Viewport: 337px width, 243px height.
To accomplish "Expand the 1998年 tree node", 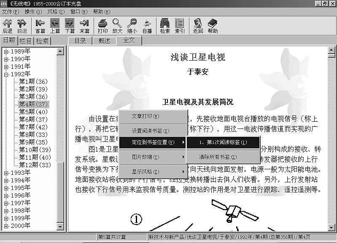I will tap(6, 211).
